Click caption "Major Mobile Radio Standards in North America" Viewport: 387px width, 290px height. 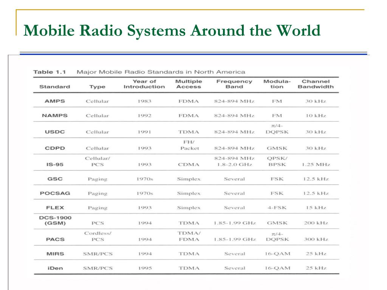coord(161,72)
